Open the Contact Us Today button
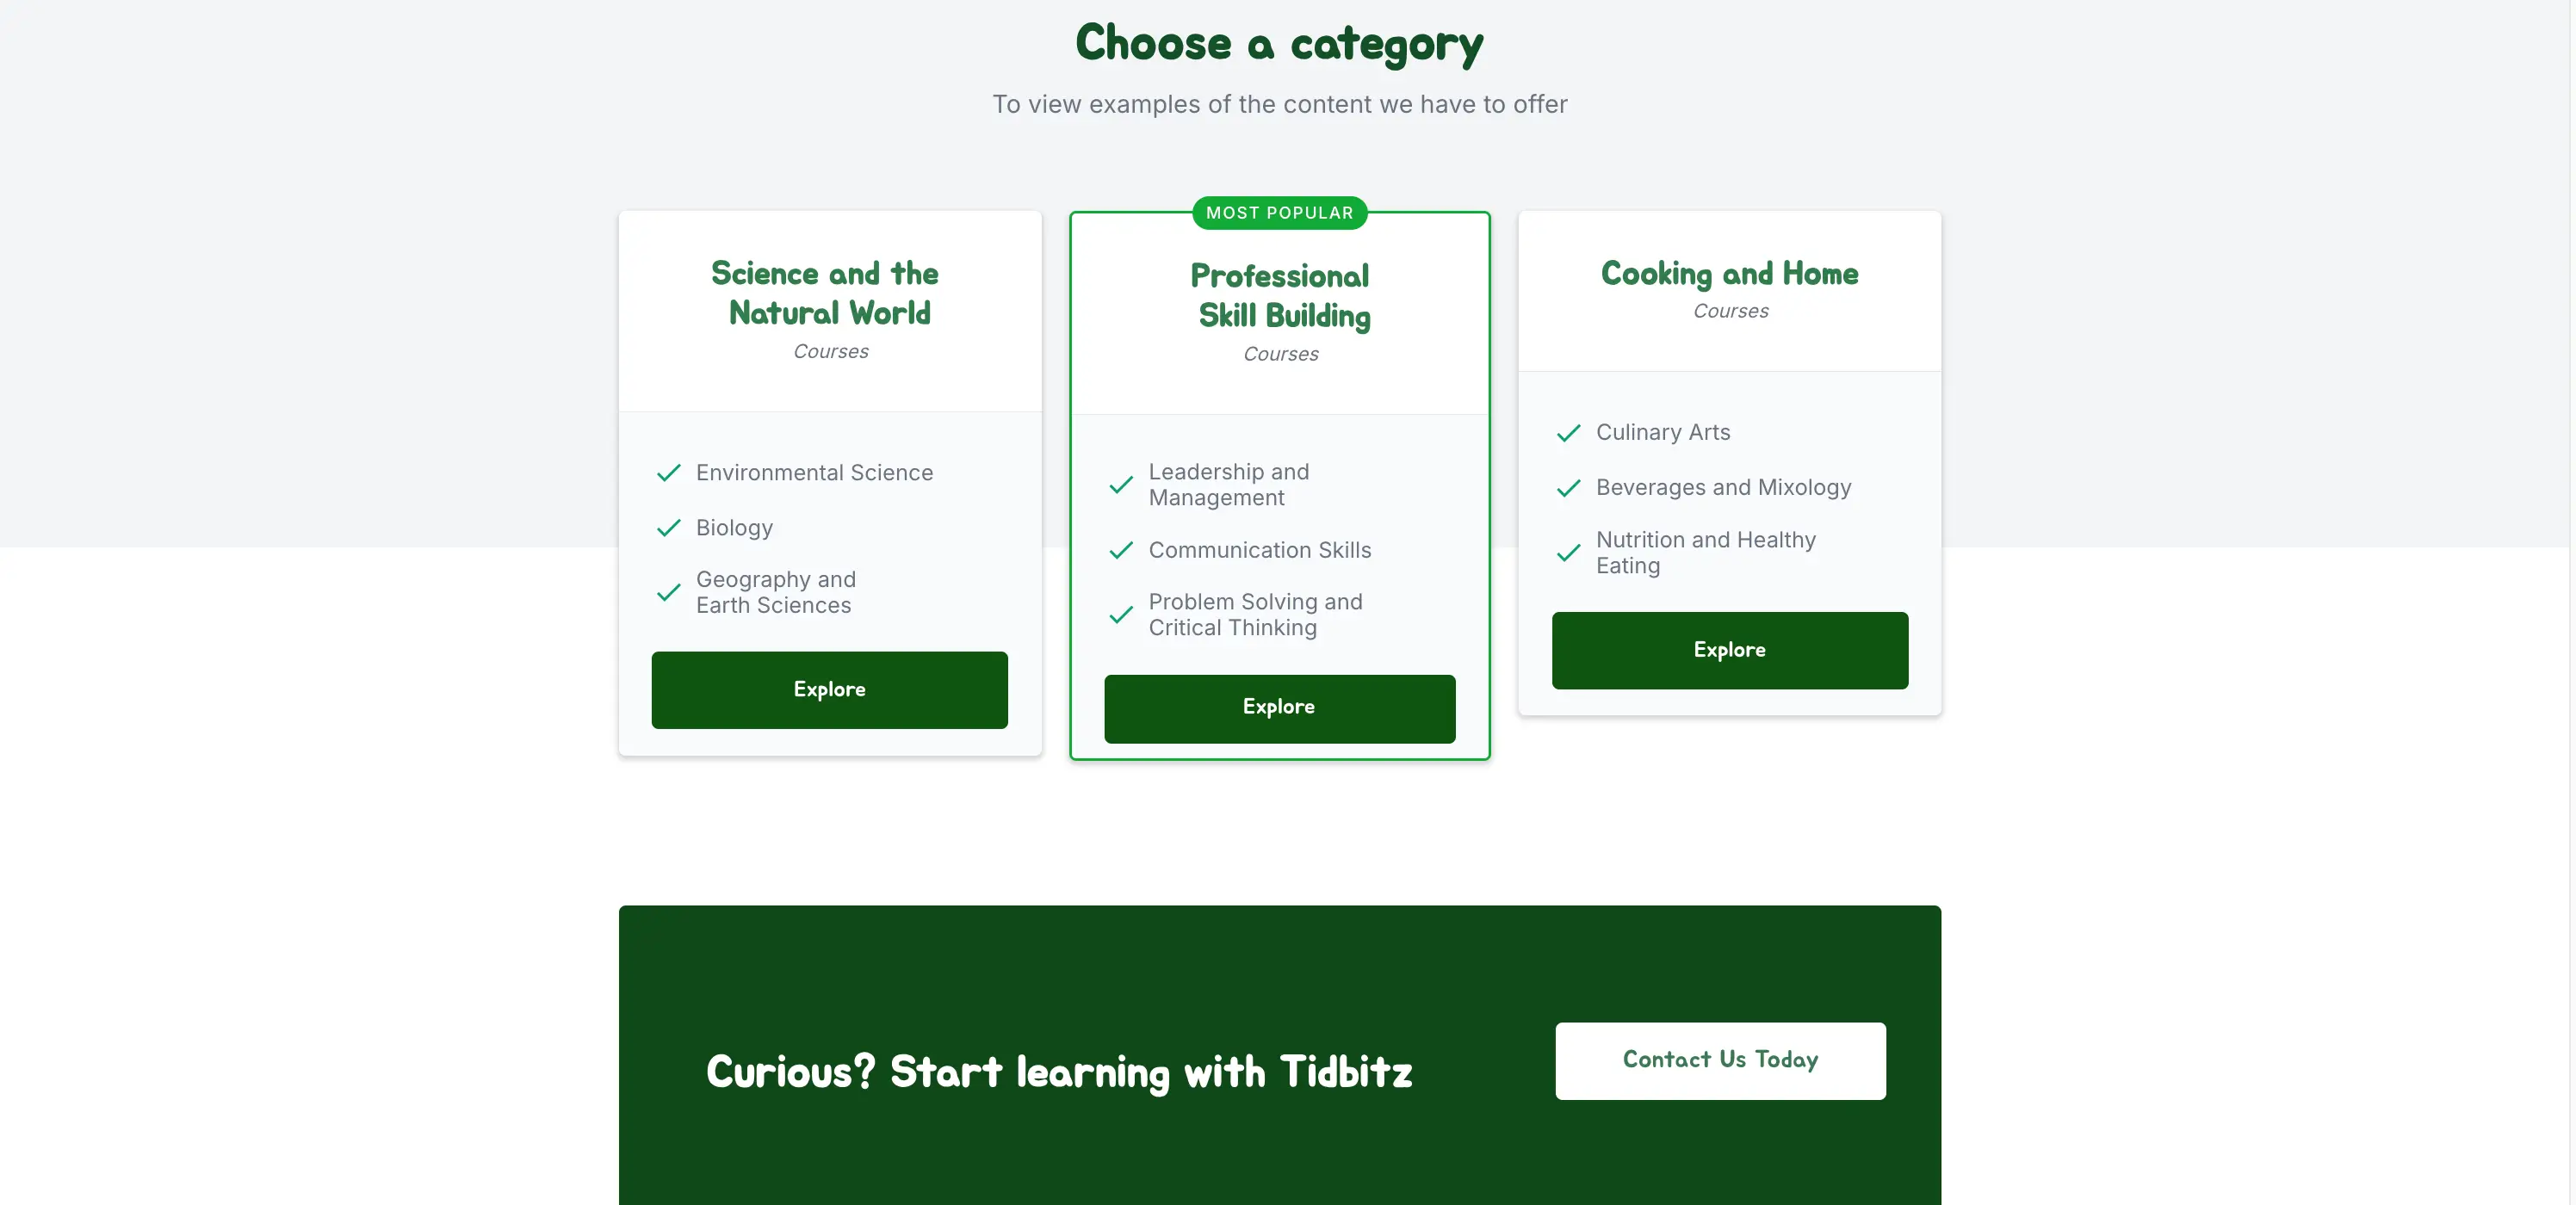 [1720, 1061]
